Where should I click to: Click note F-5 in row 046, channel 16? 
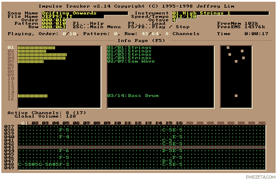click(x=177, y=157)
